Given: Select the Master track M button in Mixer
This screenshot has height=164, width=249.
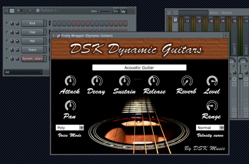Looking at the screenshot, I should pos(175,20).
